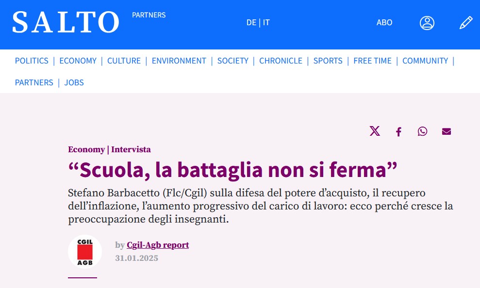Select Culture in navigation bar
The image size is (480, 288).
(124, 61)
